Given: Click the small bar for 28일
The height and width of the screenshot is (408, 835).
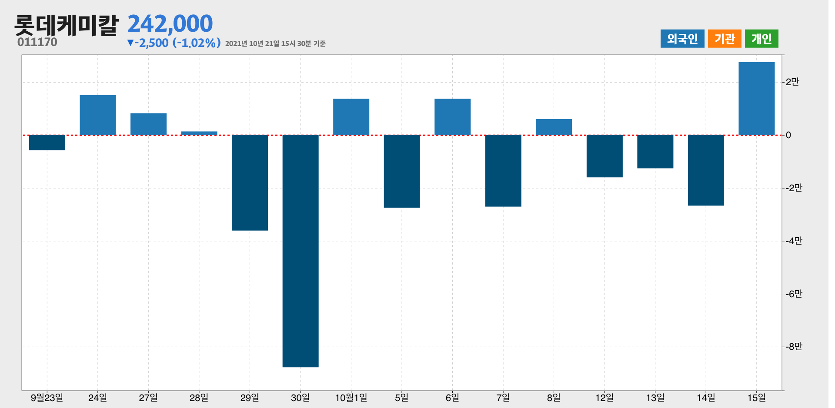Looking at the screenshot, I should [199, 133].
